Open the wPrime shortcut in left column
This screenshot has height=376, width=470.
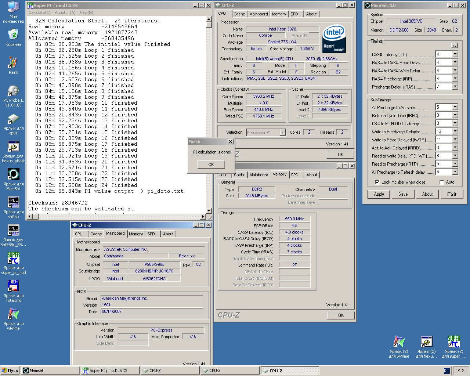13,319
